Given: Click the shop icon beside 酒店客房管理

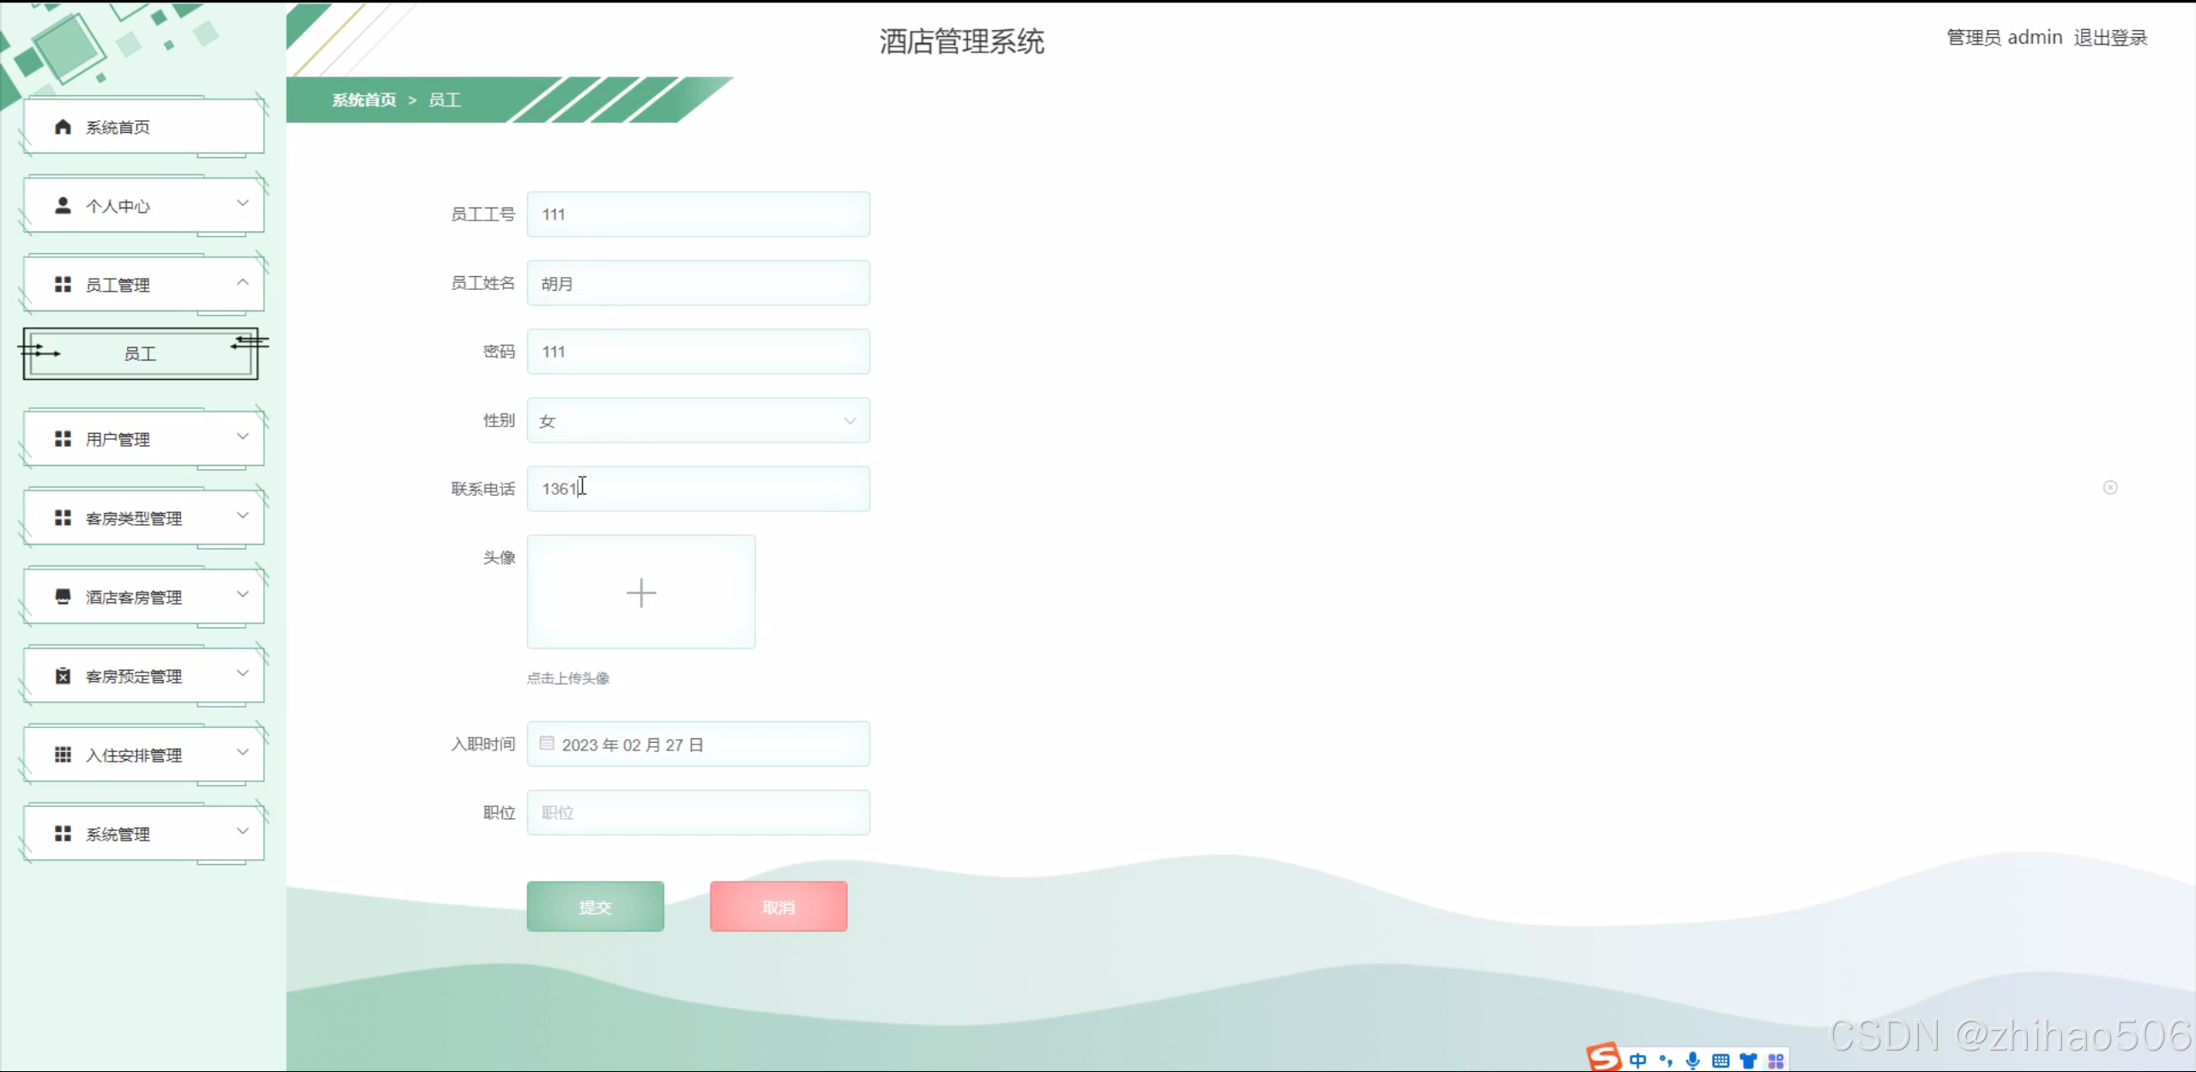Looking at the screenshot, I should click(x=63, y=597).
